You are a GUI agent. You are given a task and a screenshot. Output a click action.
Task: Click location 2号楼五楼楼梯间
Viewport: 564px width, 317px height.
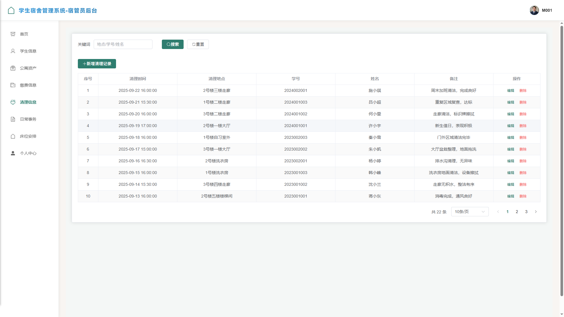217,196
